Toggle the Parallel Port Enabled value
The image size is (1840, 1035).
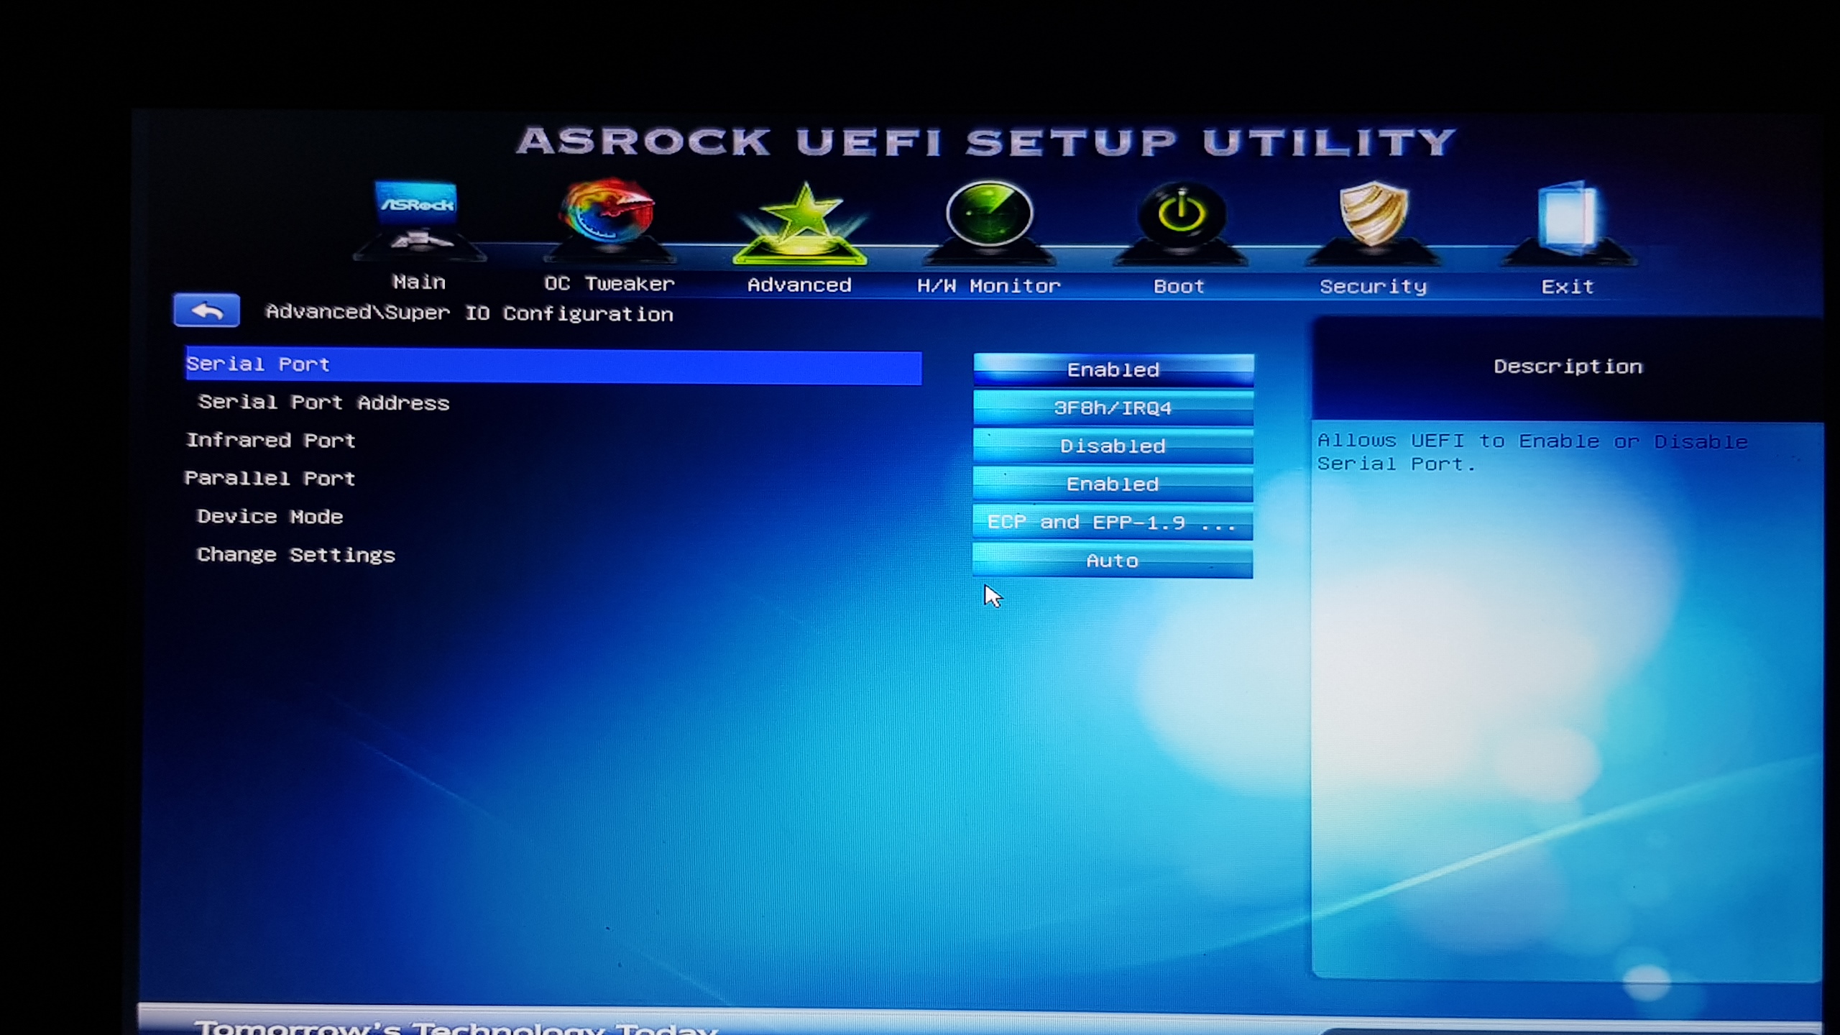(x=1113, y=484)
